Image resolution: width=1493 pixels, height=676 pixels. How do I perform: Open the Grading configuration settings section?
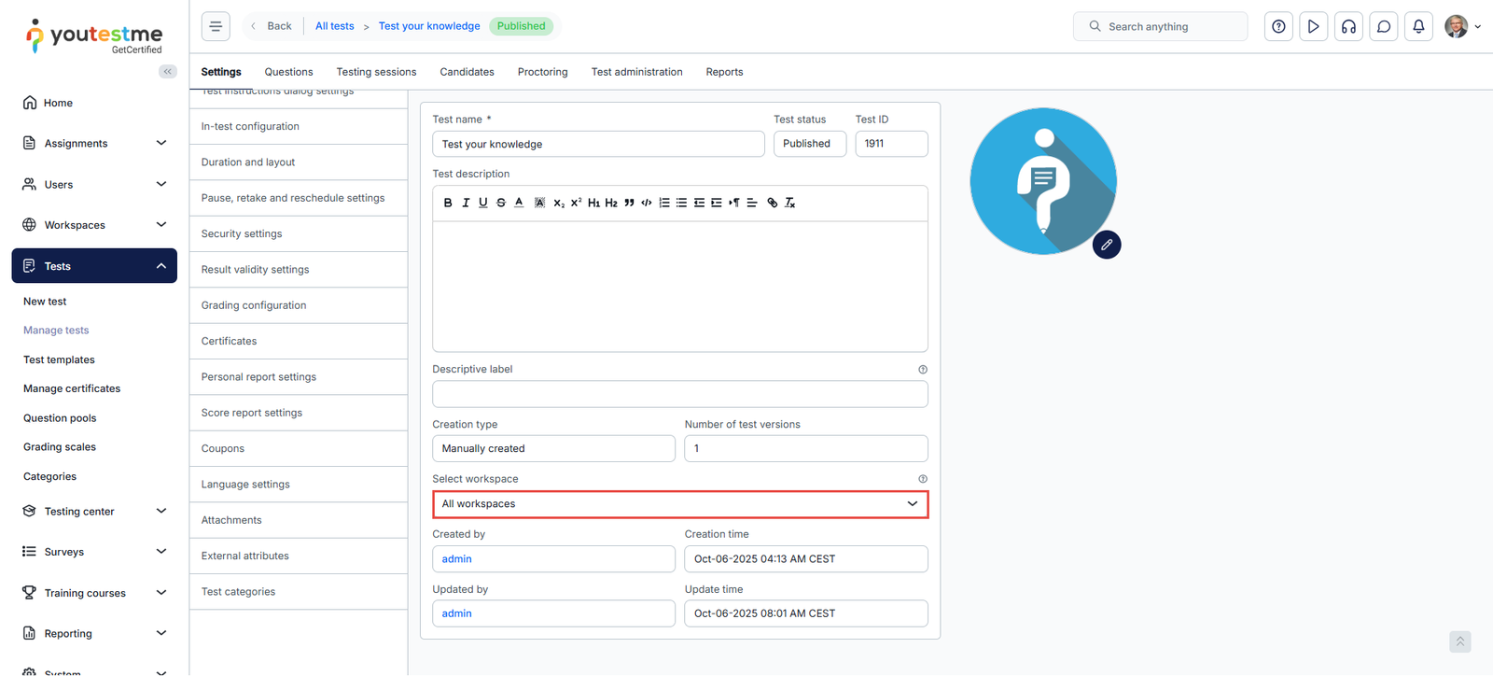254,305
